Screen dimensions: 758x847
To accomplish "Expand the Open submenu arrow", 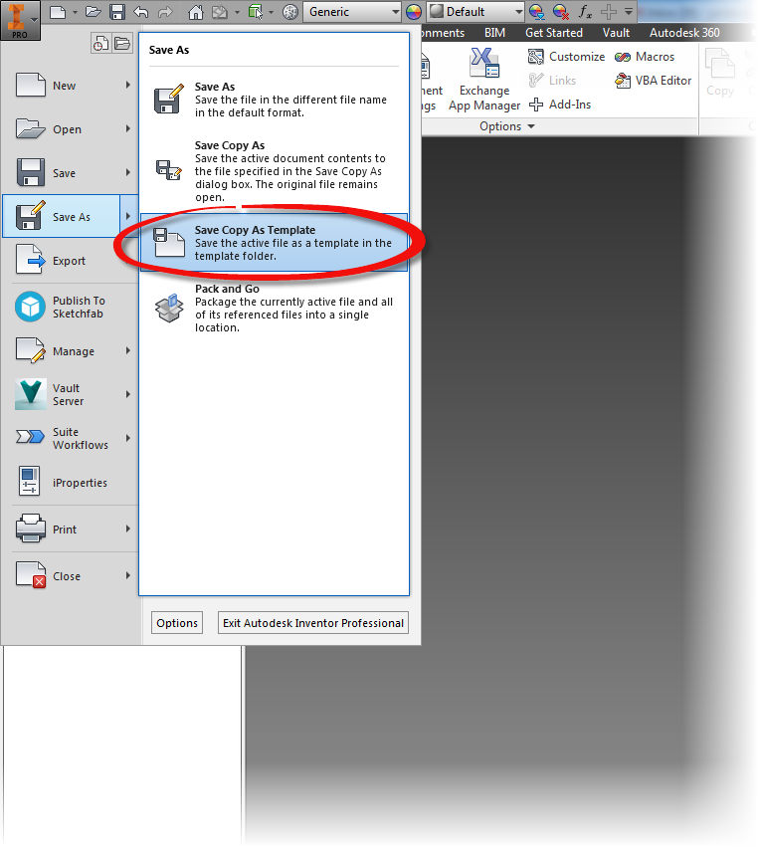I will (128, 128).
